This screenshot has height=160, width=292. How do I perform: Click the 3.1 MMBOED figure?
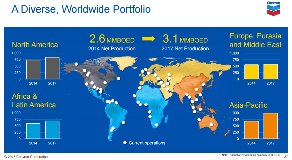pyautogui.click(x=185, y=39)
